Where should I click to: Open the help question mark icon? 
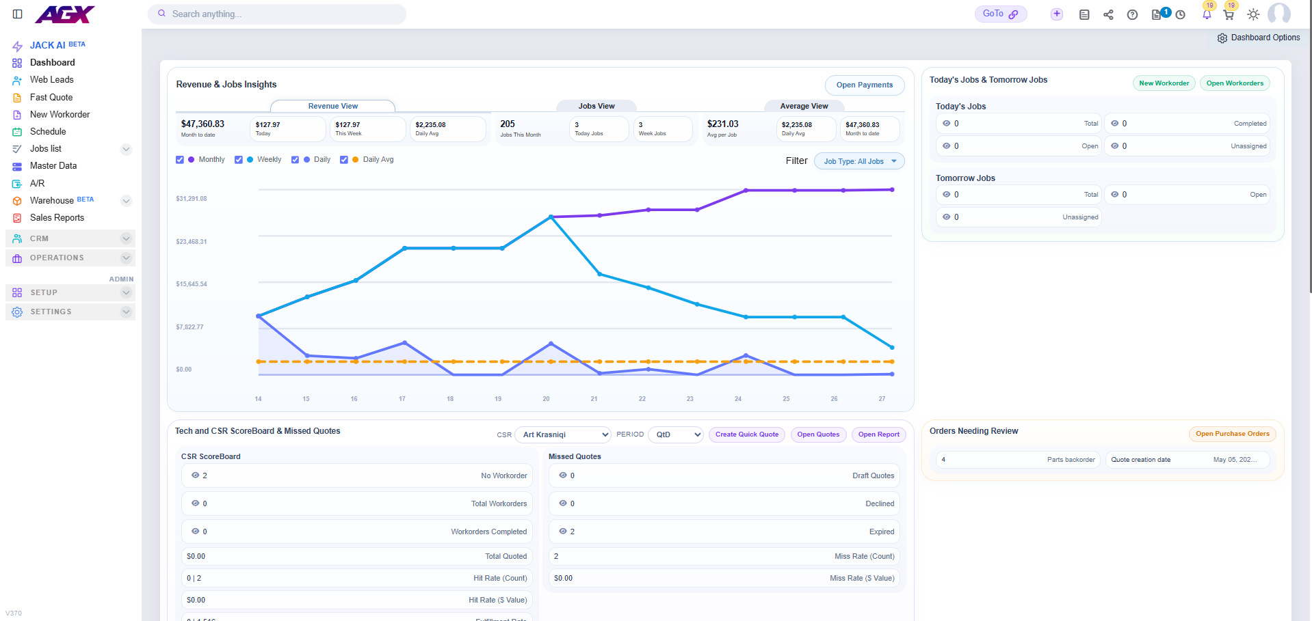coord(1132,14)
